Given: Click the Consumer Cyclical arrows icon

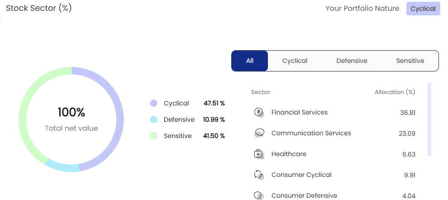Looking at the screenshot, I should (x=259, y=175).
